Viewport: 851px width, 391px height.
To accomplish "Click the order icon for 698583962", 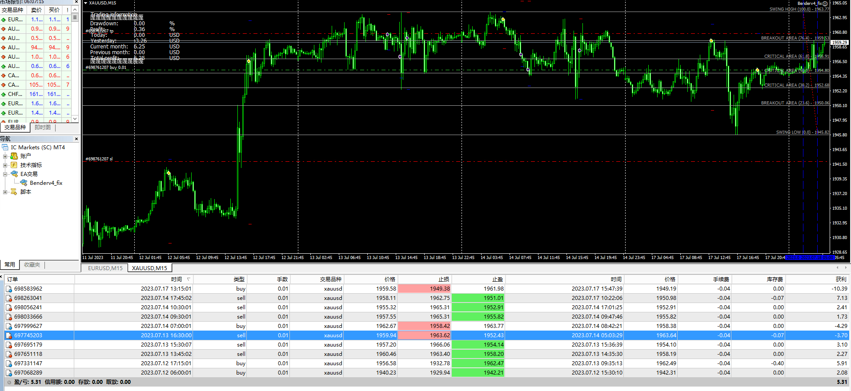I will coord(9,289).
